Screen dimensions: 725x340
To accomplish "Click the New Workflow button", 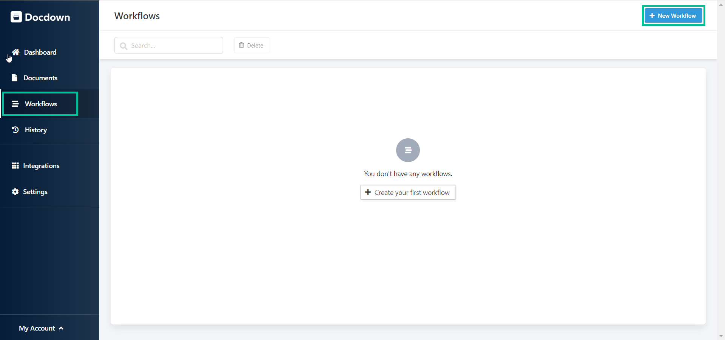I will coord(673,15).
